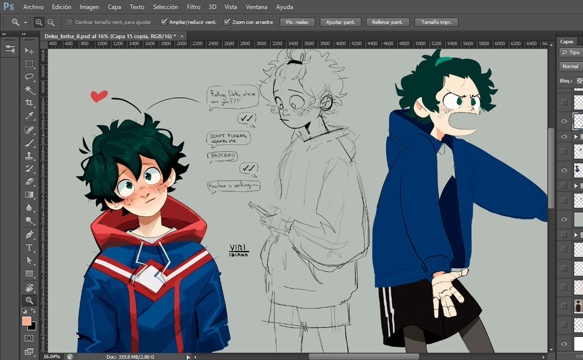583x360 pixels.
Task: Open the Normal blend mode dropdown
Action: [x=571, y=66]
